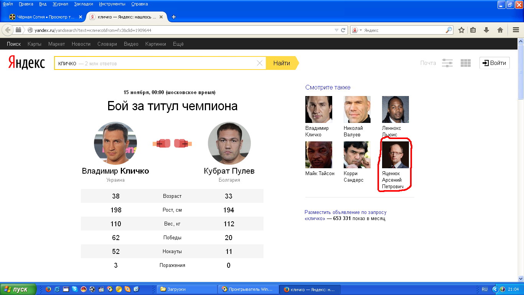The height and width of the screenshot is (295, 524).
Task: Open the Разместить объявление по запросу link
Action: point(345,212)
